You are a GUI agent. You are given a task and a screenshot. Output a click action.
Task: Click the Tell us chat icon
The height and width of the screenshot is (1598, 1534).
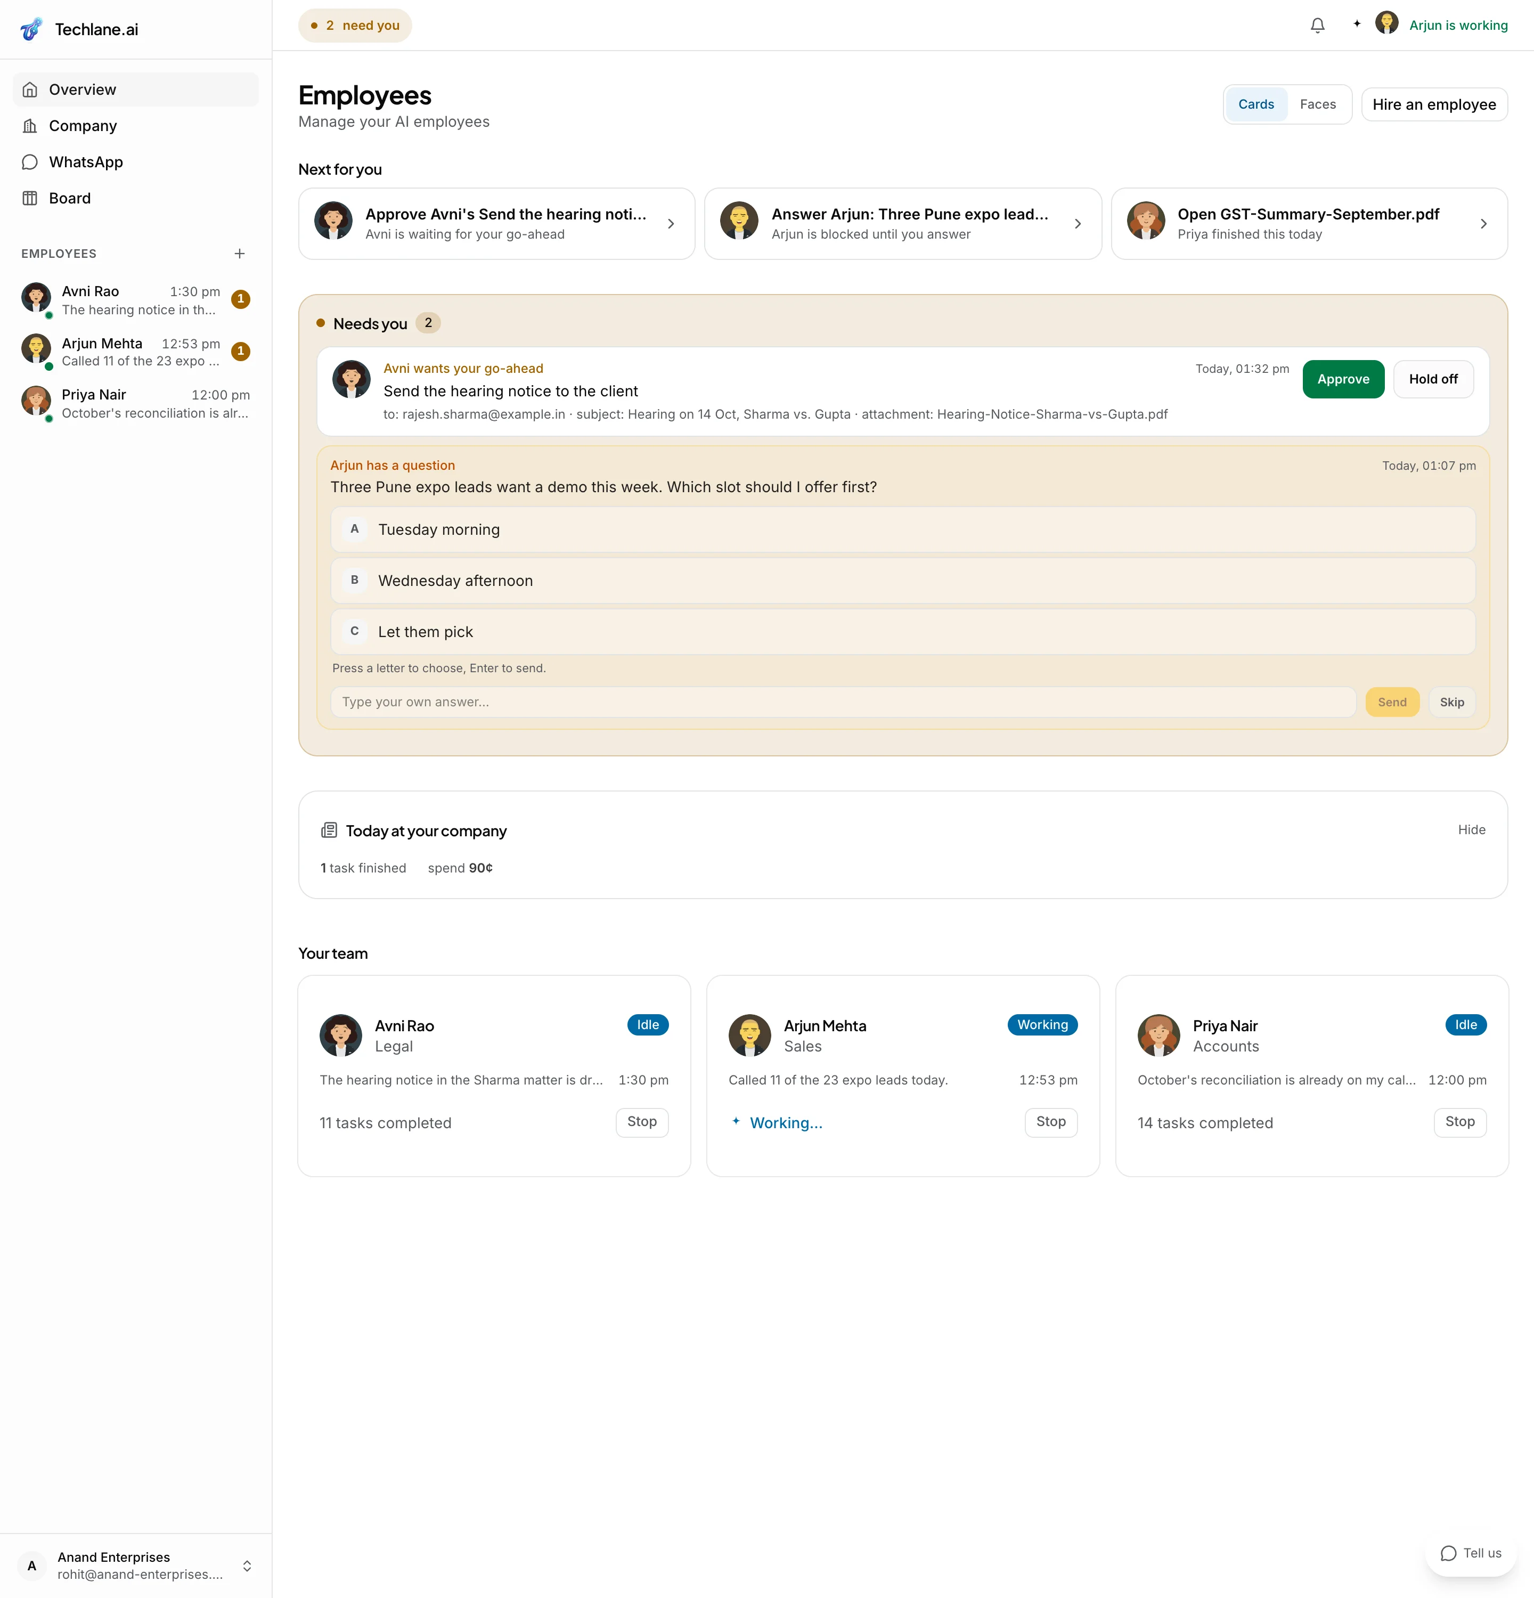click(1448, 1553)
